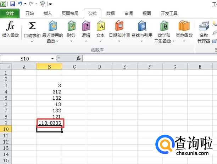The height and width of the screenshot is (164, 217).
Task: Click the fx button in formula bar
Action: click(x=78, y=58)
